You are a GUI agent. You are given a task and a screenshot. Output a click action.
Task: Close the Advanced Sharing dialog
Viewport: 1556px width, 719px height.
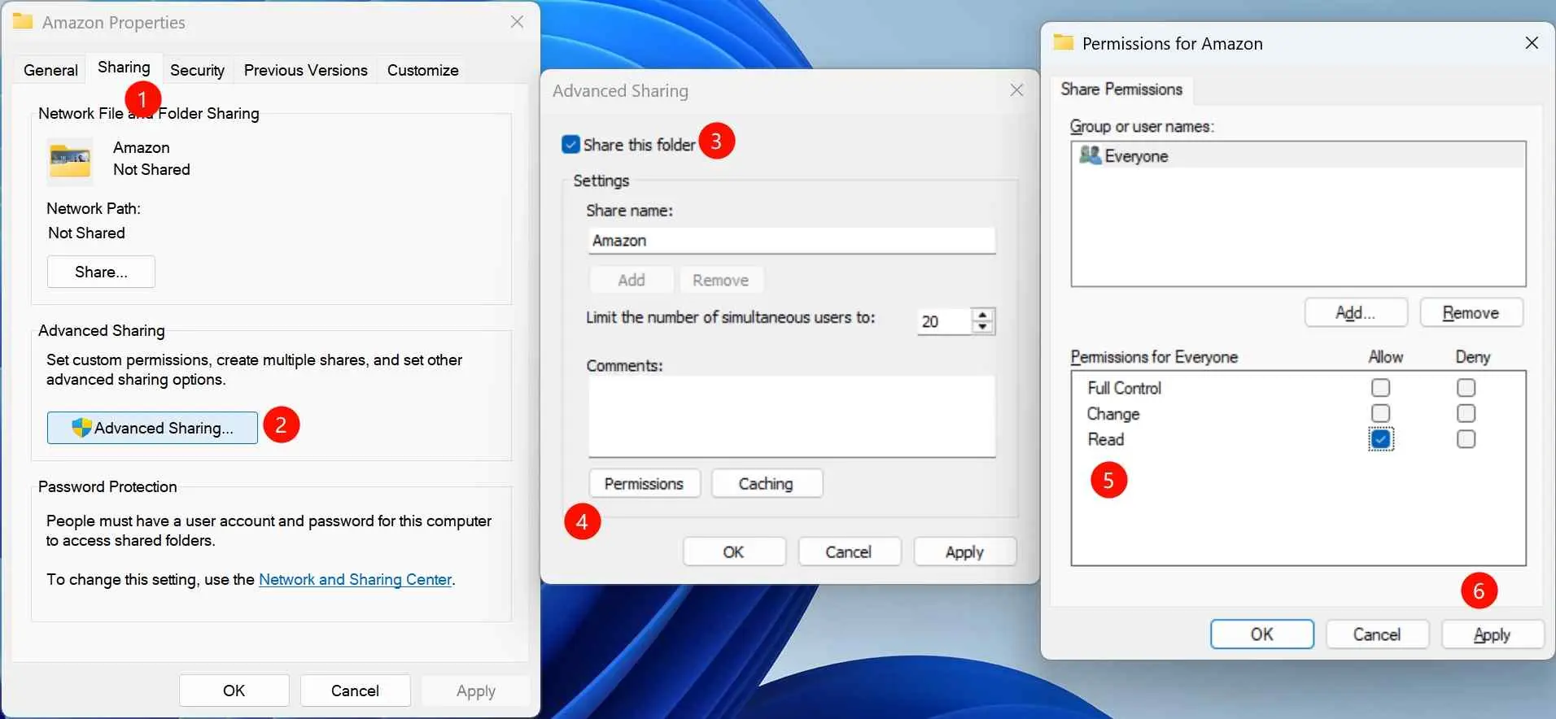1016,90
